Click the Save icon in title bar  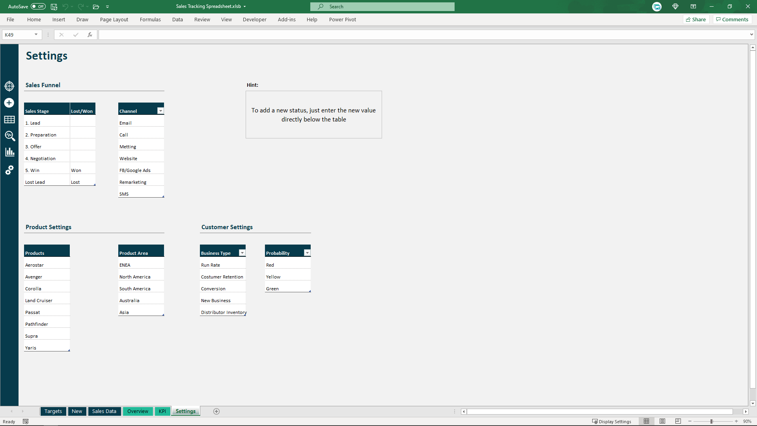[x=54, y=7]
